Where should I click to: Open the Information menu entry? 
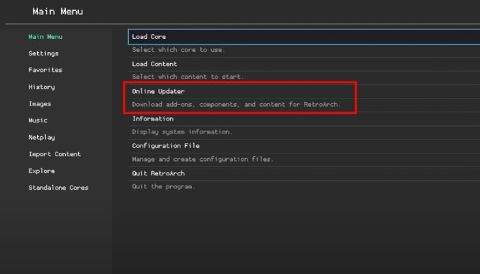(x=153, y=119)
